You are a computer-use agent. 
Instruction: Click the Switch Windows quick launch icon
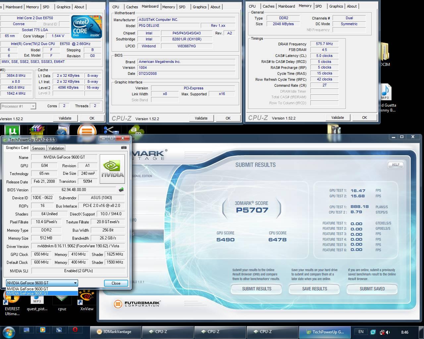pyautogui.click(x=59, y=330)
